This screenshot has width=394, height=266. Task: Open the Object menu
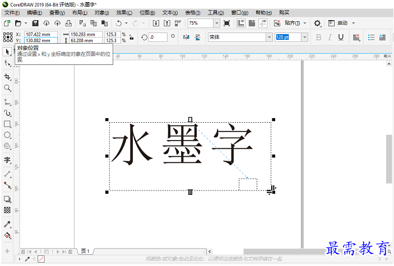[101, 12]
